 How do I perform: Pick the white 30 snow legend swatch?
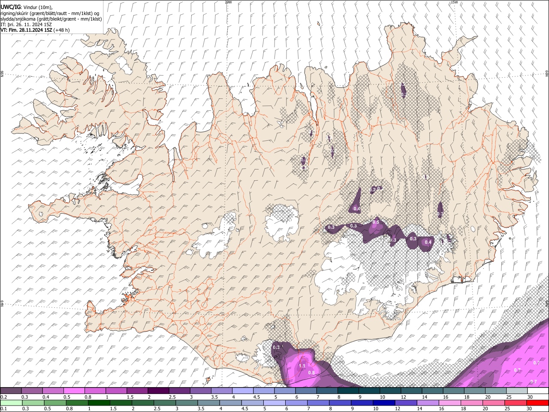click(x=537, y=391)
